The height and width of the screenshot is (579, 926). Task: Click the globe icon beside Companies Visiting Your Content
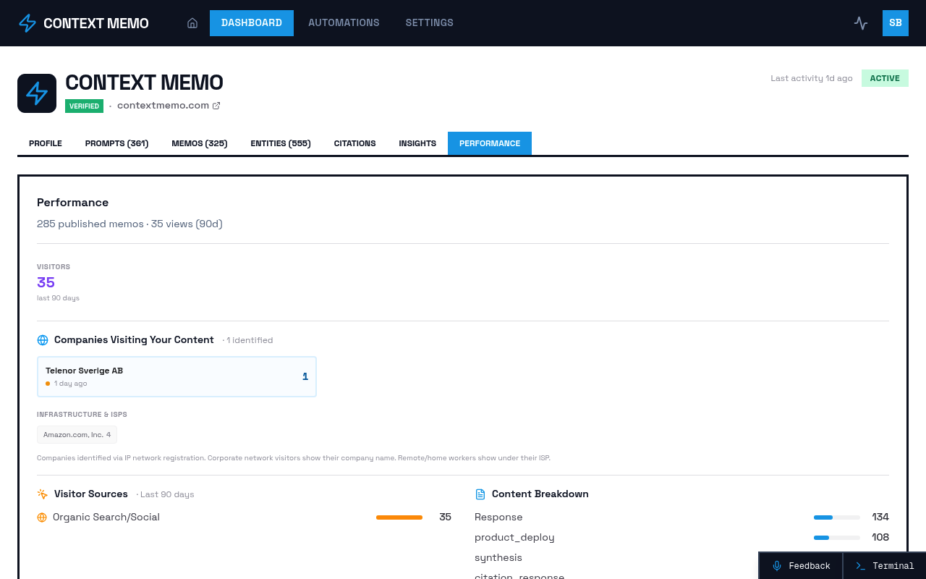[42, 339]
